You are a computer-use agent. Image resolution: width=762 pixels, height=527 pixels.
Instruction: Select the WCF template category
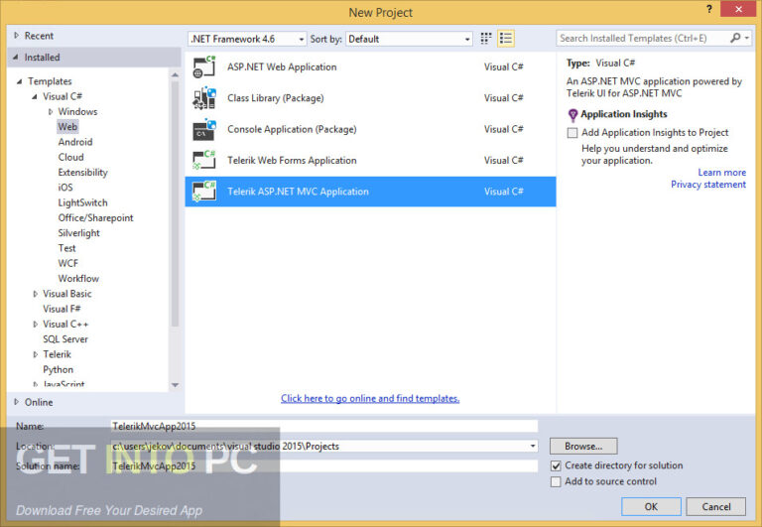tap(68, 264)
